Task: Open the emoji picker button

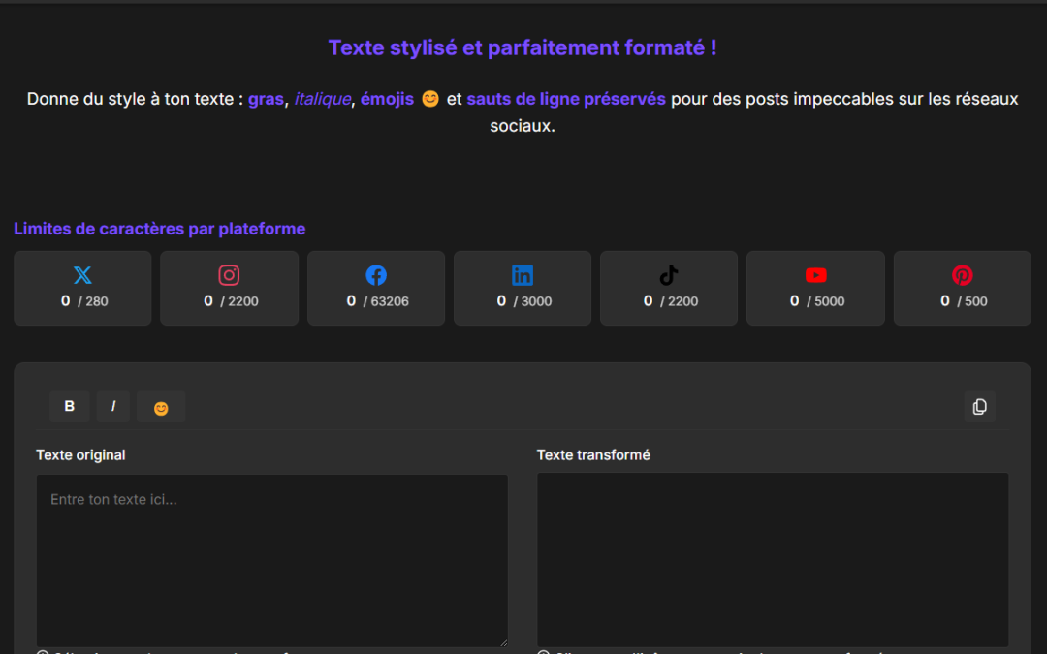Action: (x=161, y=406)
